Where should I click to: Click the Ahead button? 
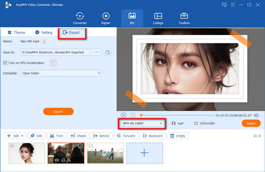[x=78, y=136]
